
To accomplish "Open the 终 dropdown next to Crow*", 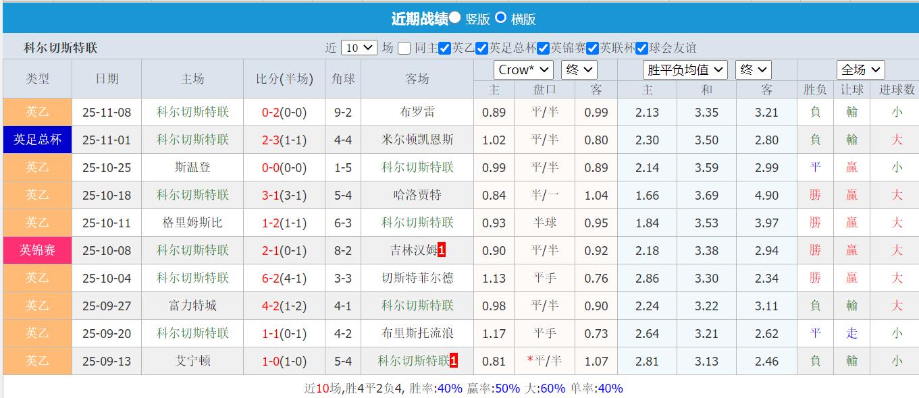I will [579, 69].
